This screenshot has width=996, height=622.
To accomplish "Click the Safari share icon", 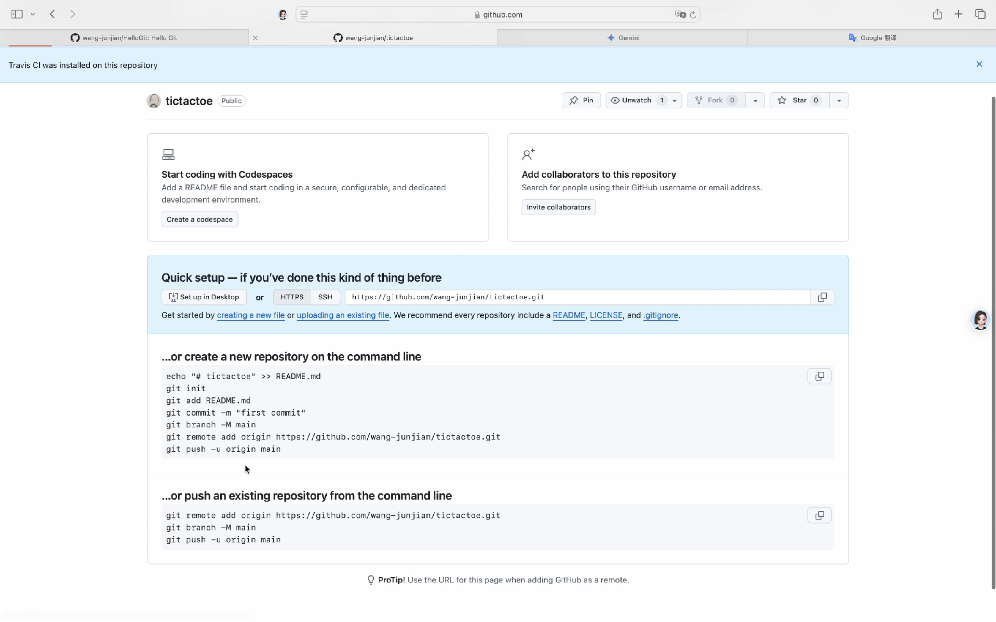I will click(937, 14).
